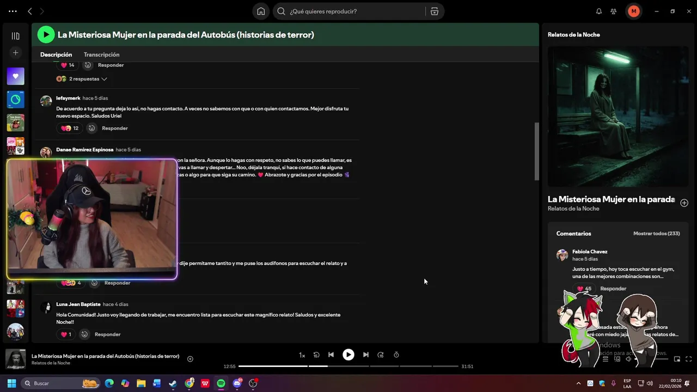Image resolution: width=697 pixels, height=392 pixels.
Task: Go back with the left arrow
Action: [30, 11]
